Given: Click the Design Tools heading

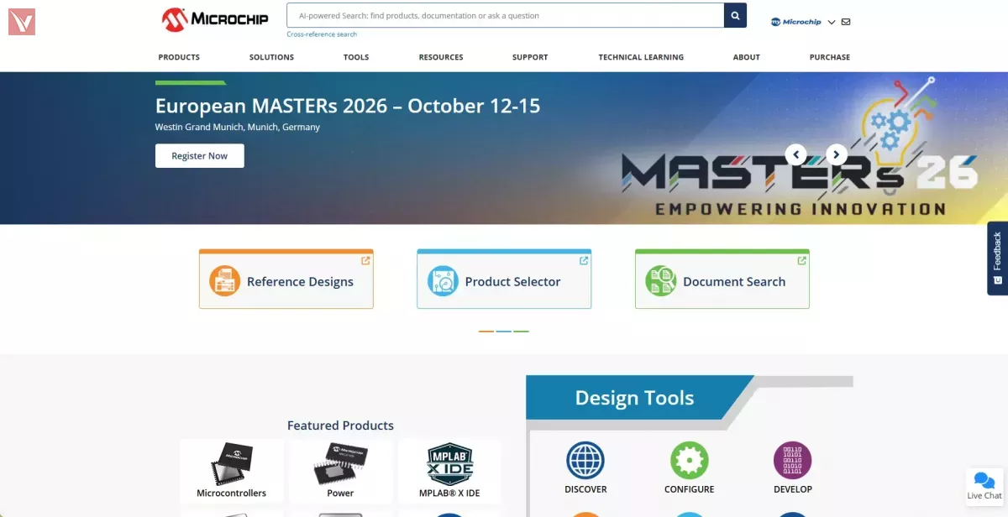Looking at the screenshot, I should pyautogui.click(x=634, y=398).
